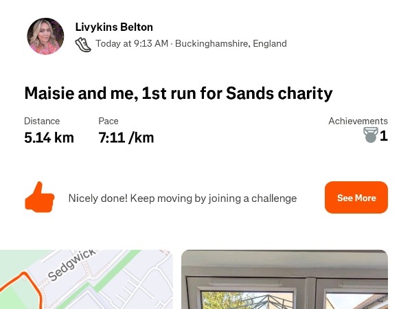Select the 7:11 /km pace value

[x=126, y=137]
